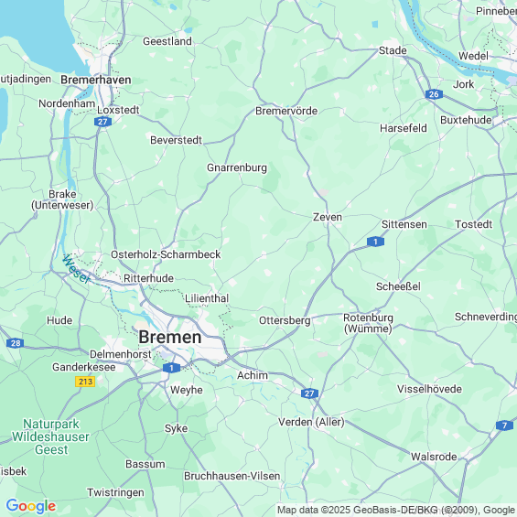Click the map data copyright text
Image resolution: width=517 pixels, height=517 pixels.
tap(396, 510)
